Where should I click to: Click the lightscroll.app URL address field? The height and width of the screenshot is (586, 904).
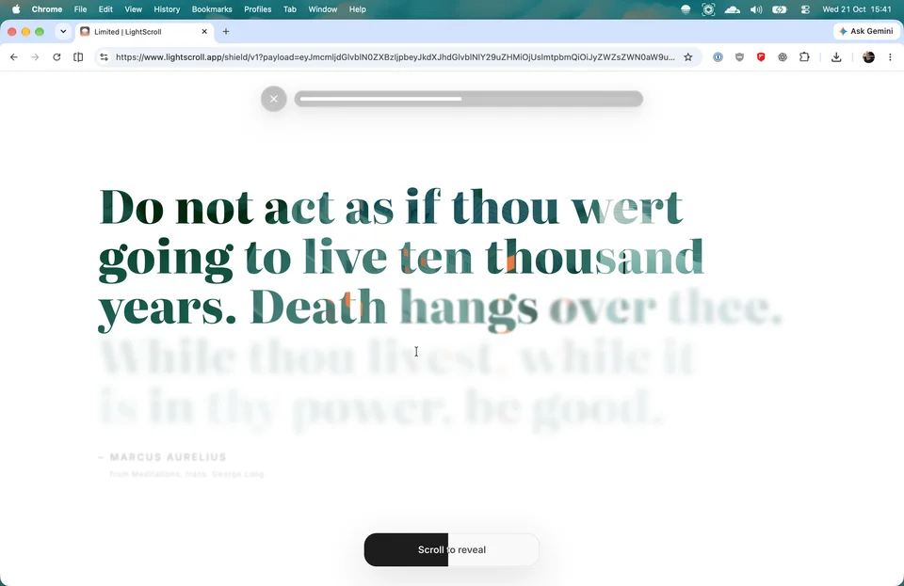pos(395,57)
